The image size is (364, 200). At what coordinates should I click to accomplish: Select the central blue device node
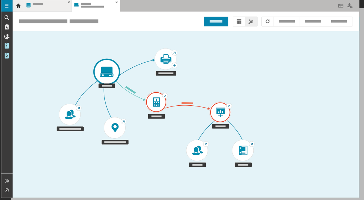(107, 72)
